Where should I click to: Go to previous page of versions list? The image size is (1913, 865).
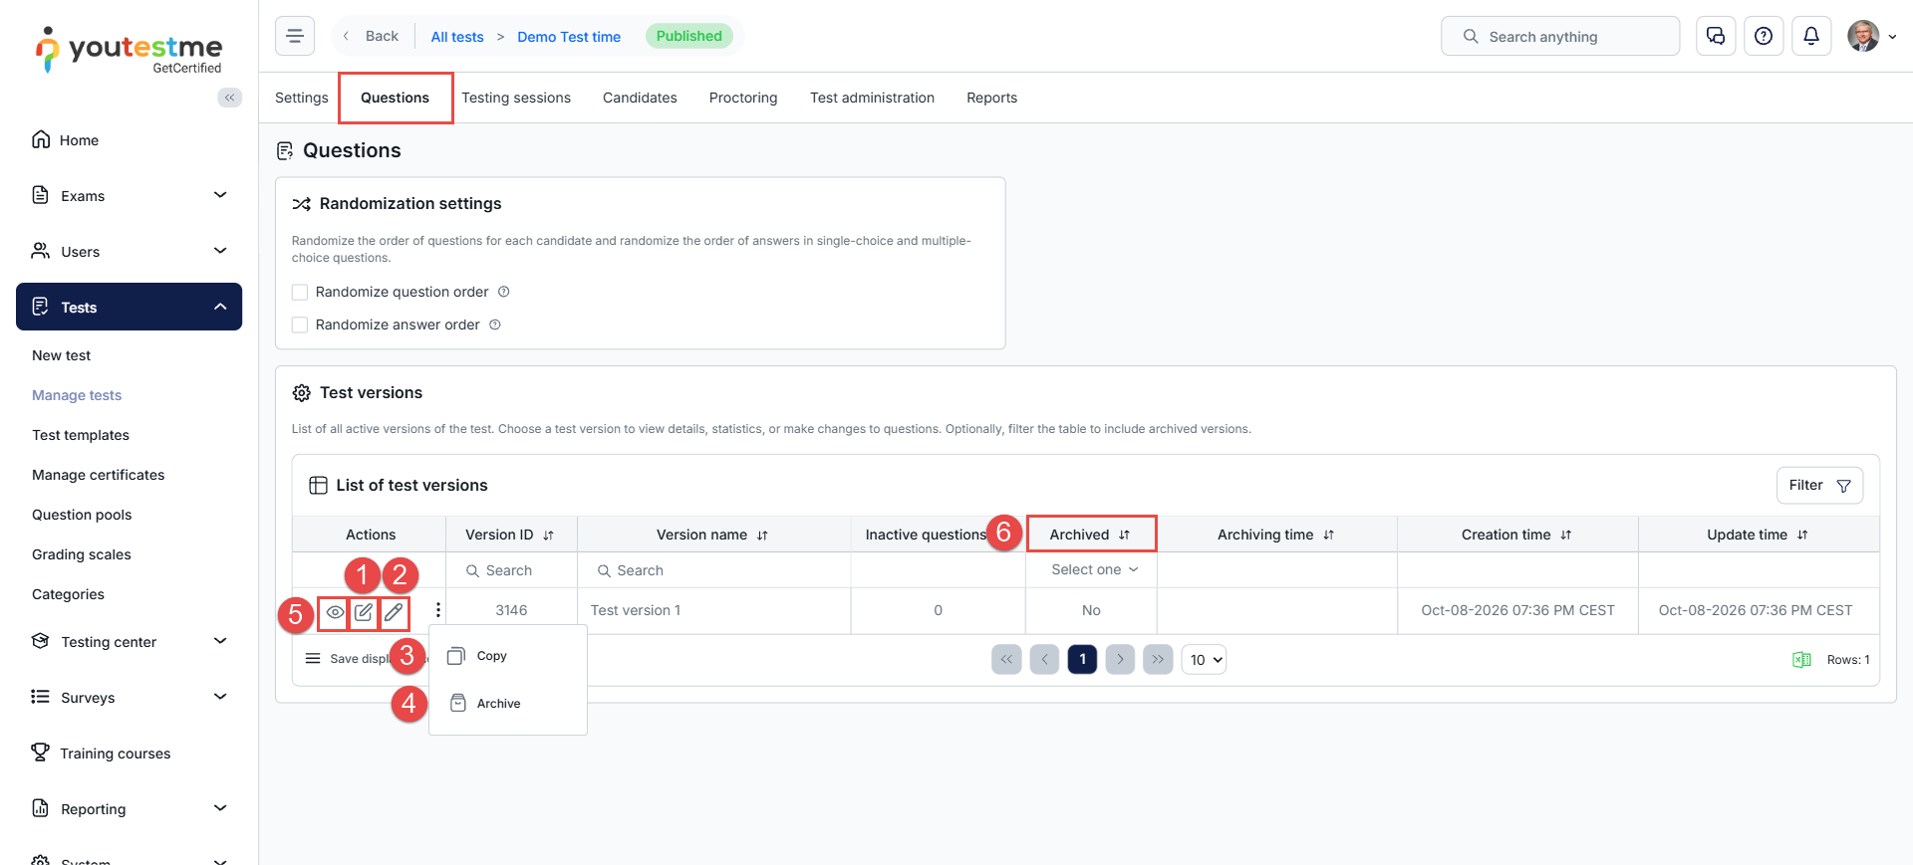pos(1044,659)
